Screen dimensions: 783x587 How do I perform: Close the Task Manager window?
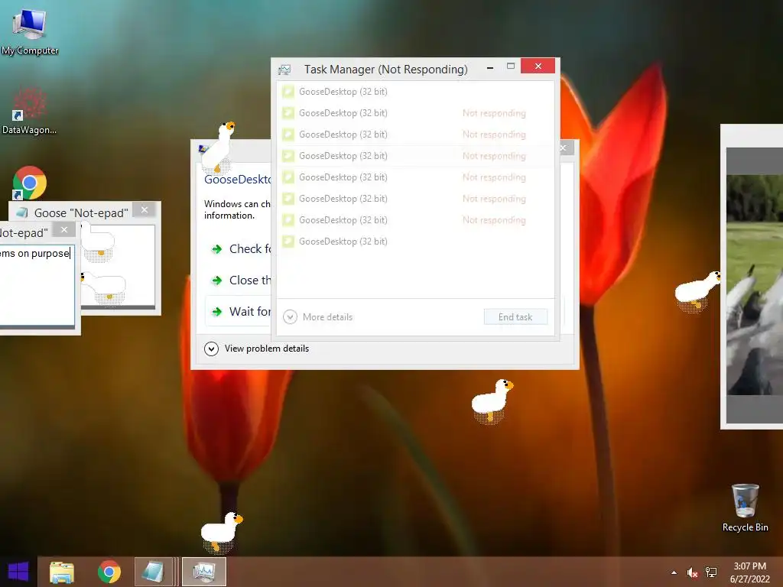click(538, 66)
